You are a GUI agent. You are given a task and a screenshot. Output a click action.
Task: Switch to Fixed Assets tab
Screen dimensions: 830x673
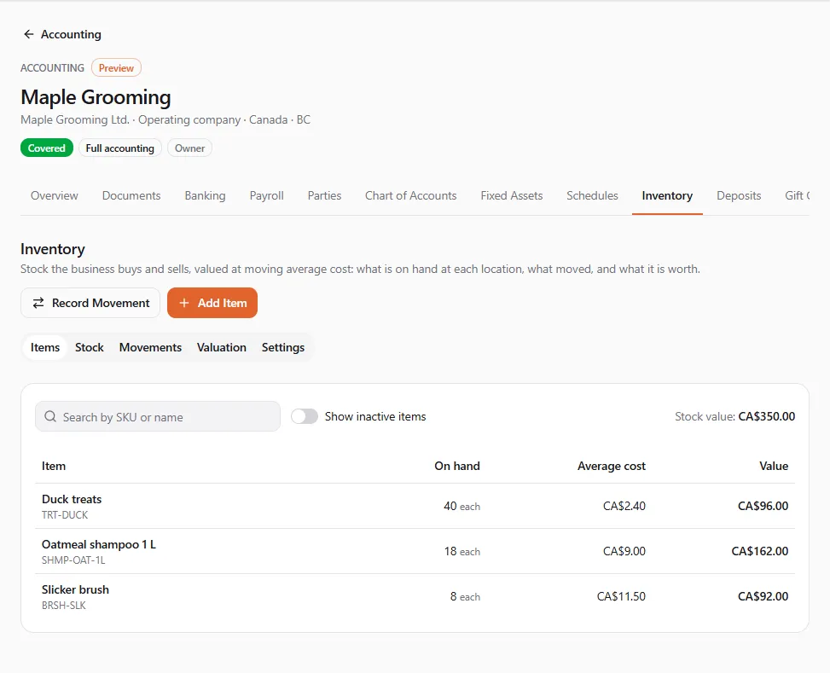point(512,196)
